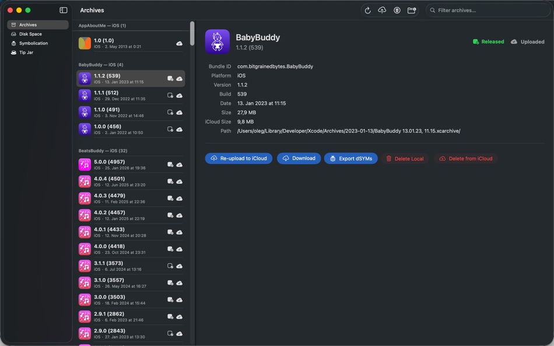Click the archive list scrollbar thumb
The image size is (554, 346).
(192, 34)
